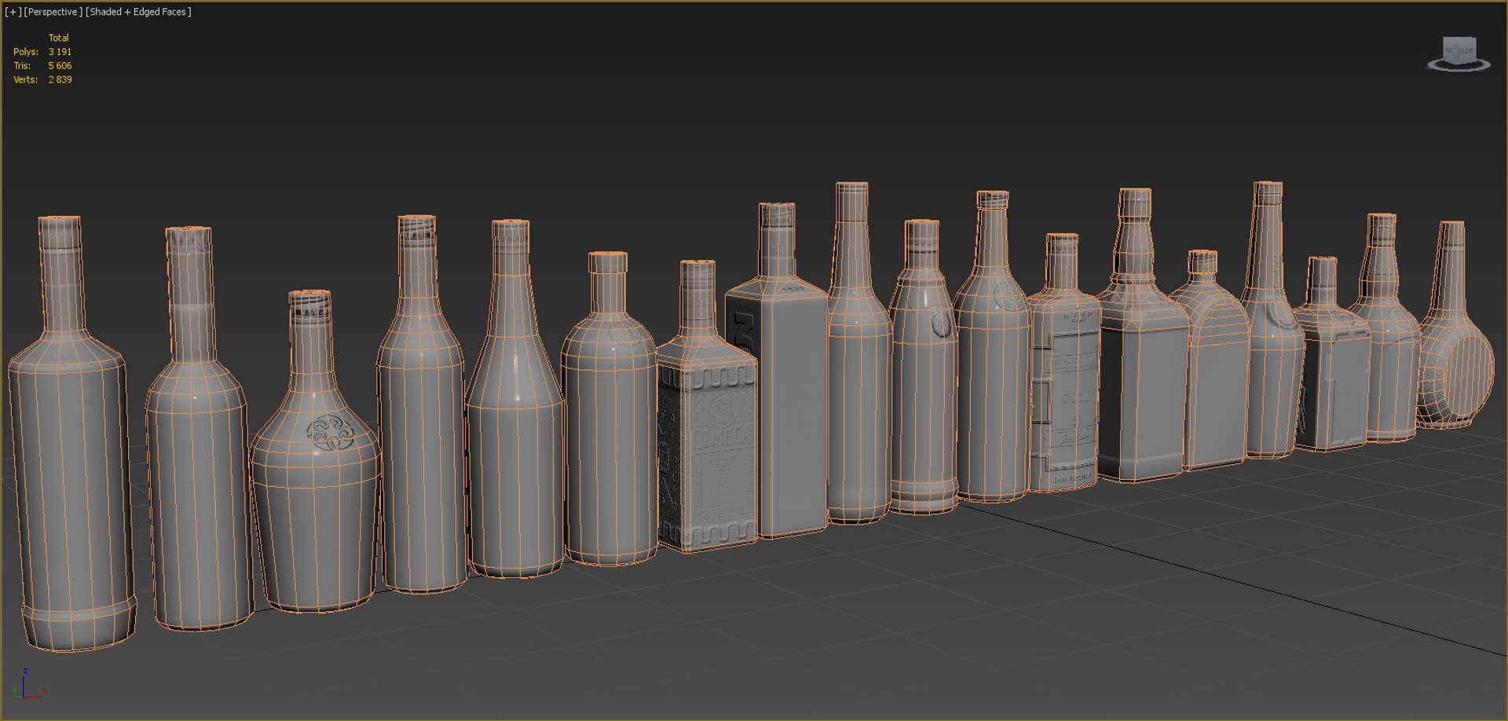Open the [+] viewport general menu
Image resolution: width=1508 pixels, height=721 pixels.
[x=13, y=12]
